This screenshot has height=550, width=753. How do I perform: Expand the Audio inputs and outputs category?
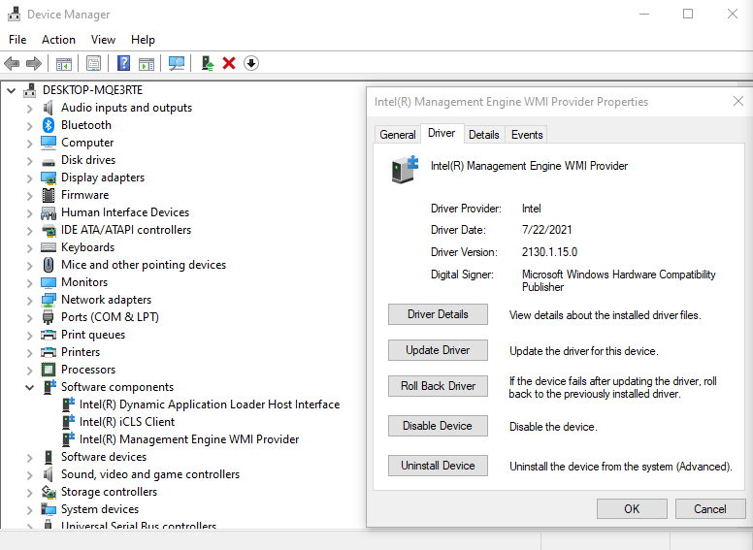pos(30,109)
